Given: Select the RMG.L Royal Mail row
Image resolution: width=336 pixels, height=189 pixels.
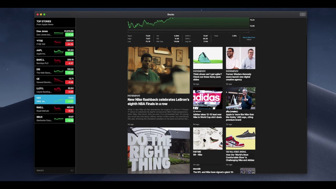Looking at the screenshot, I should 55,109.
